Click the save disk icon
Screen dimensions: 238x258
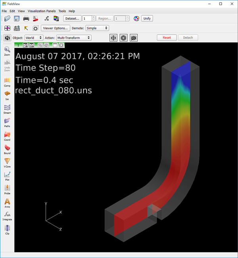(17, 18)
